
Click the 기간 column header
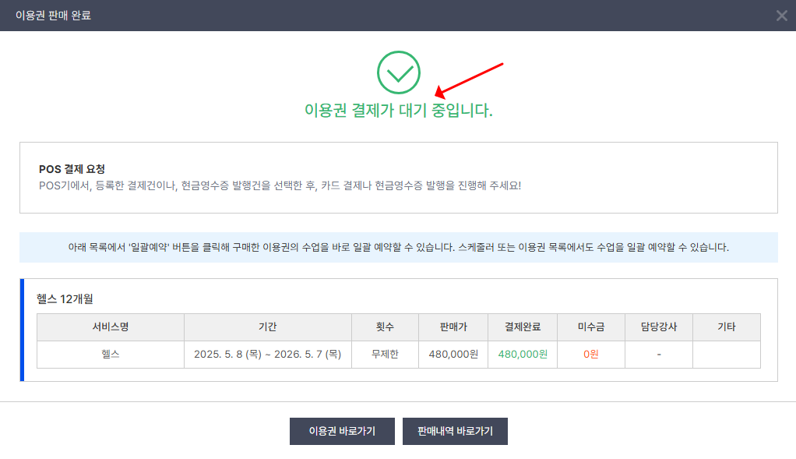coord(267,327)
